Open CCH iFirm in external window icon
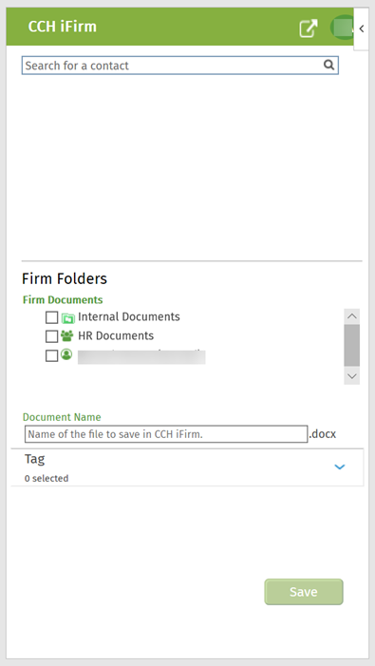The width and height of the screenshot is (375, 666). [x=309, y=28]
